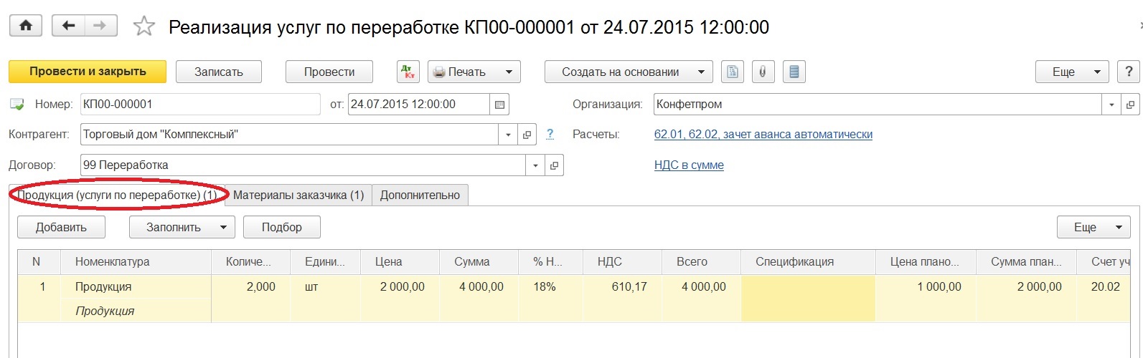Click the Записать button

(219, 72)
